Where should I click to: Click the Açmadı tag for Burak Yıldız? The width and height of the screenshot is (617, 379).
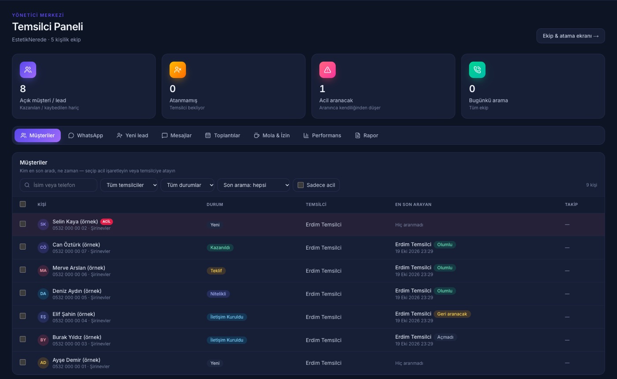click(x=445, y=337)
